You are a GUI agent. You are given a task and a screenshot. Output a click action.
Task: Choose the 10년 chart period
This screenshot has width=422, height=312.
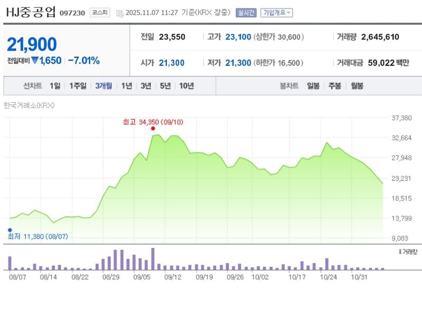pos(186,86)
